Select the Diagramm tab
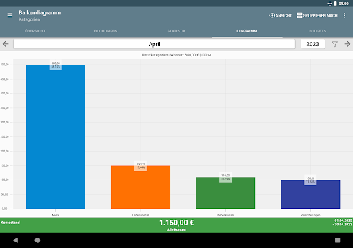The image size is (353, 248). (247, 31)
